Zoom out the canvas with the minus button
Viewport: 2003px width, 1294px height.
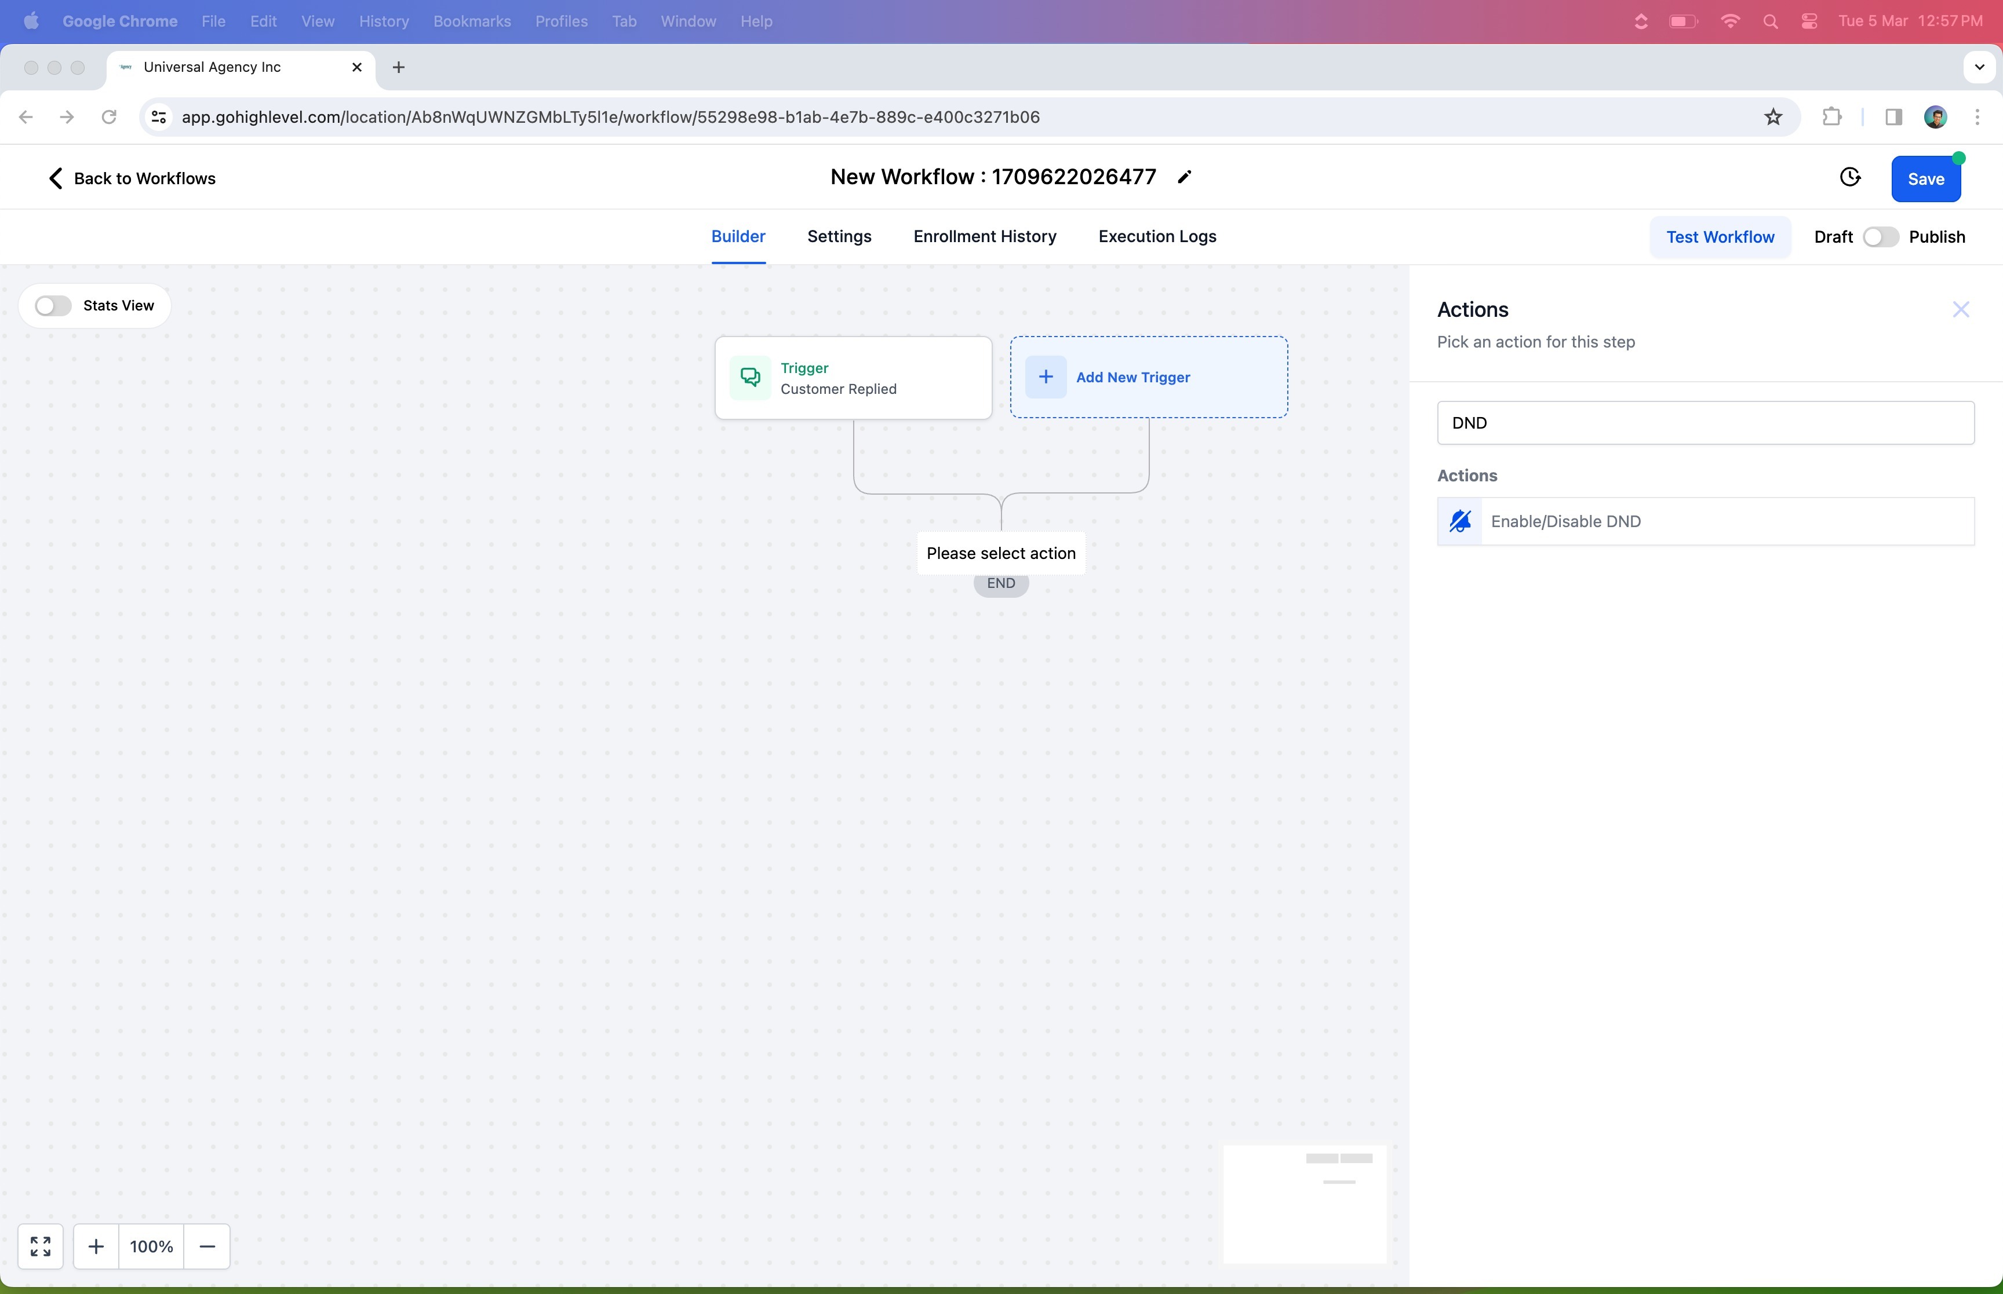[x=207, y=1246]
